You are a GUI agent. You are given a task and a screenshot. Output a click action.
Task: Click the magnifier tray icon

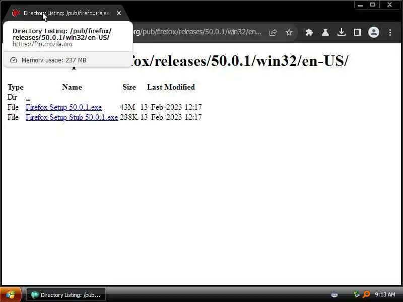coord(366,294)
